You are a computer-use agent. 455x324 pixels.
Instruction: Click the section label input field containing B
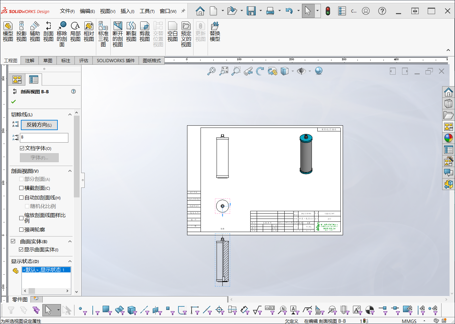coord(44,137)
